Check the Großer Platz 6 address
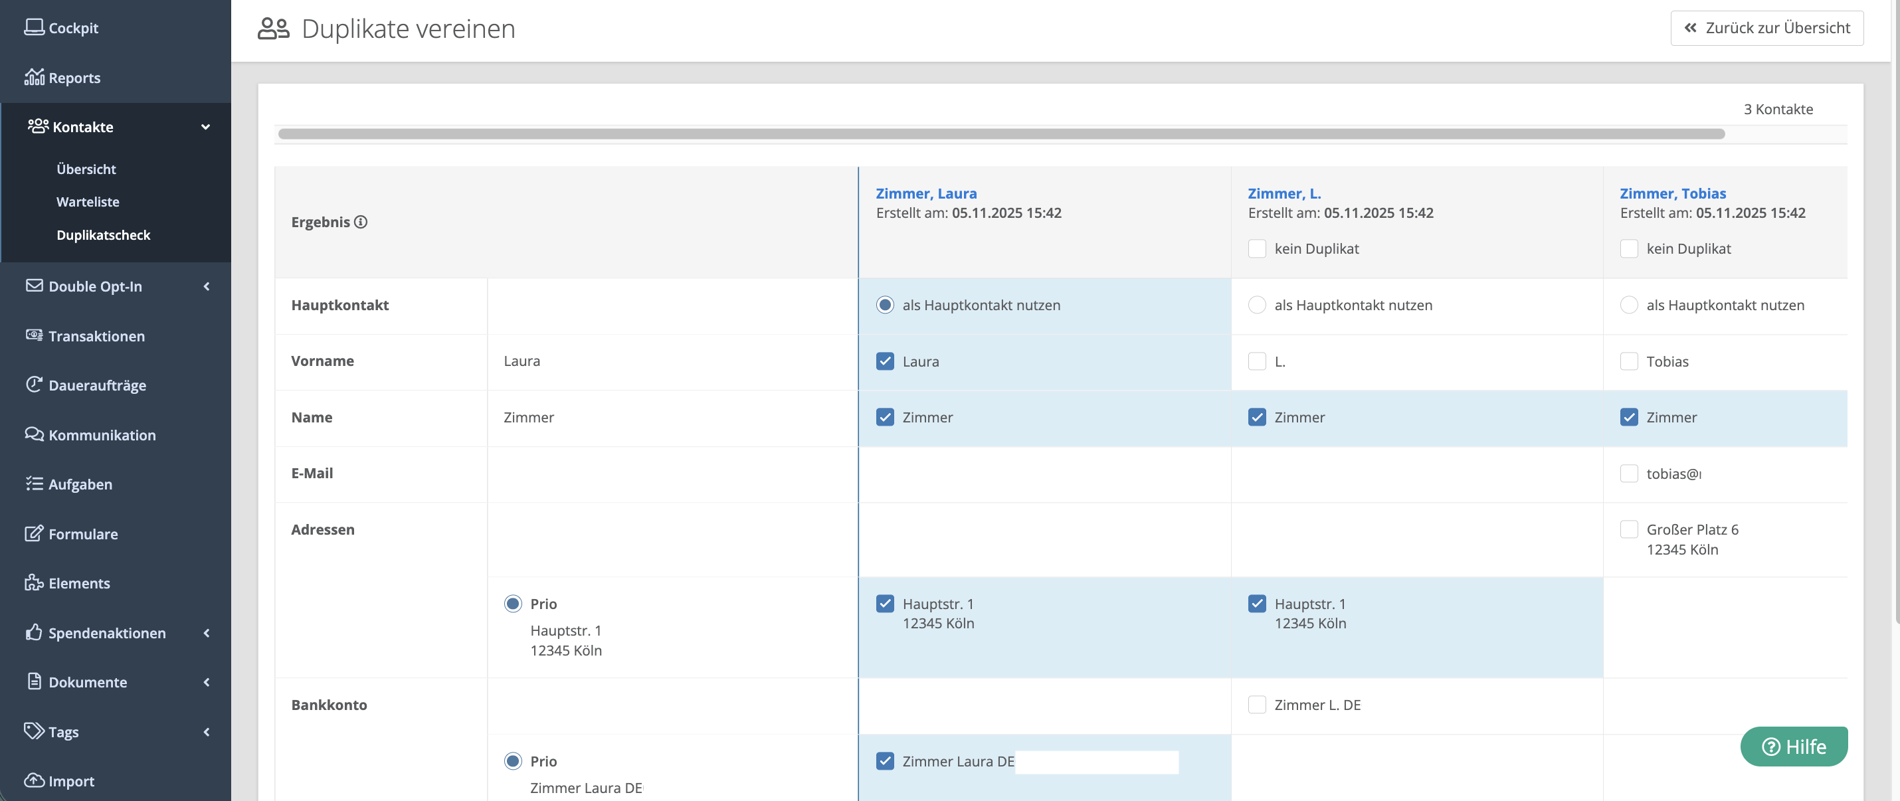 (x=1628, y=529)
